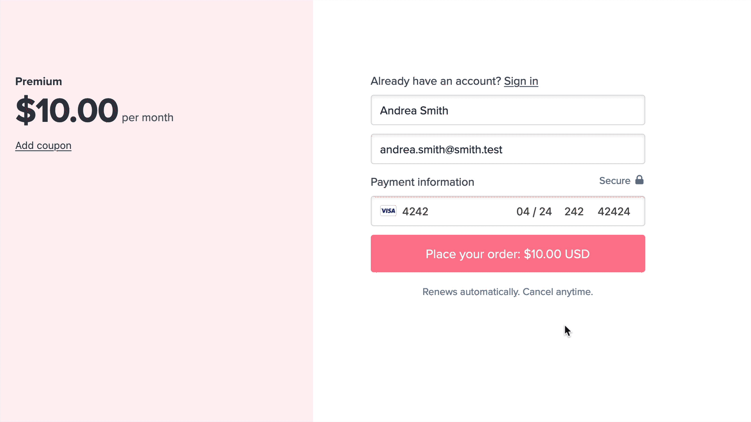Click the Payment information label
The image size is (751, 422).
[x=422, y=182]
